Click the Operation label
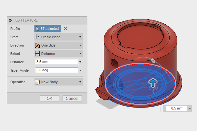 [18, 82]
